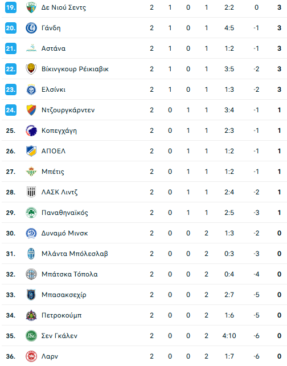287x366 pixels.
Task: Click the Παναθηναϊκός shamrock logo
Action: click(31, 213)
